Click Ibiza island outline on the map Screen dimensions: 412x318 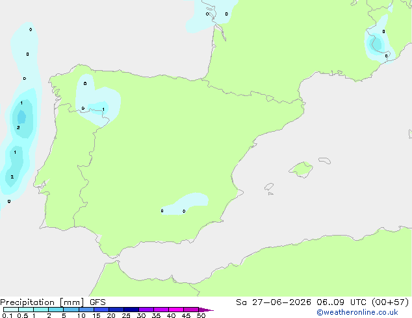click(x=269, y=187)
